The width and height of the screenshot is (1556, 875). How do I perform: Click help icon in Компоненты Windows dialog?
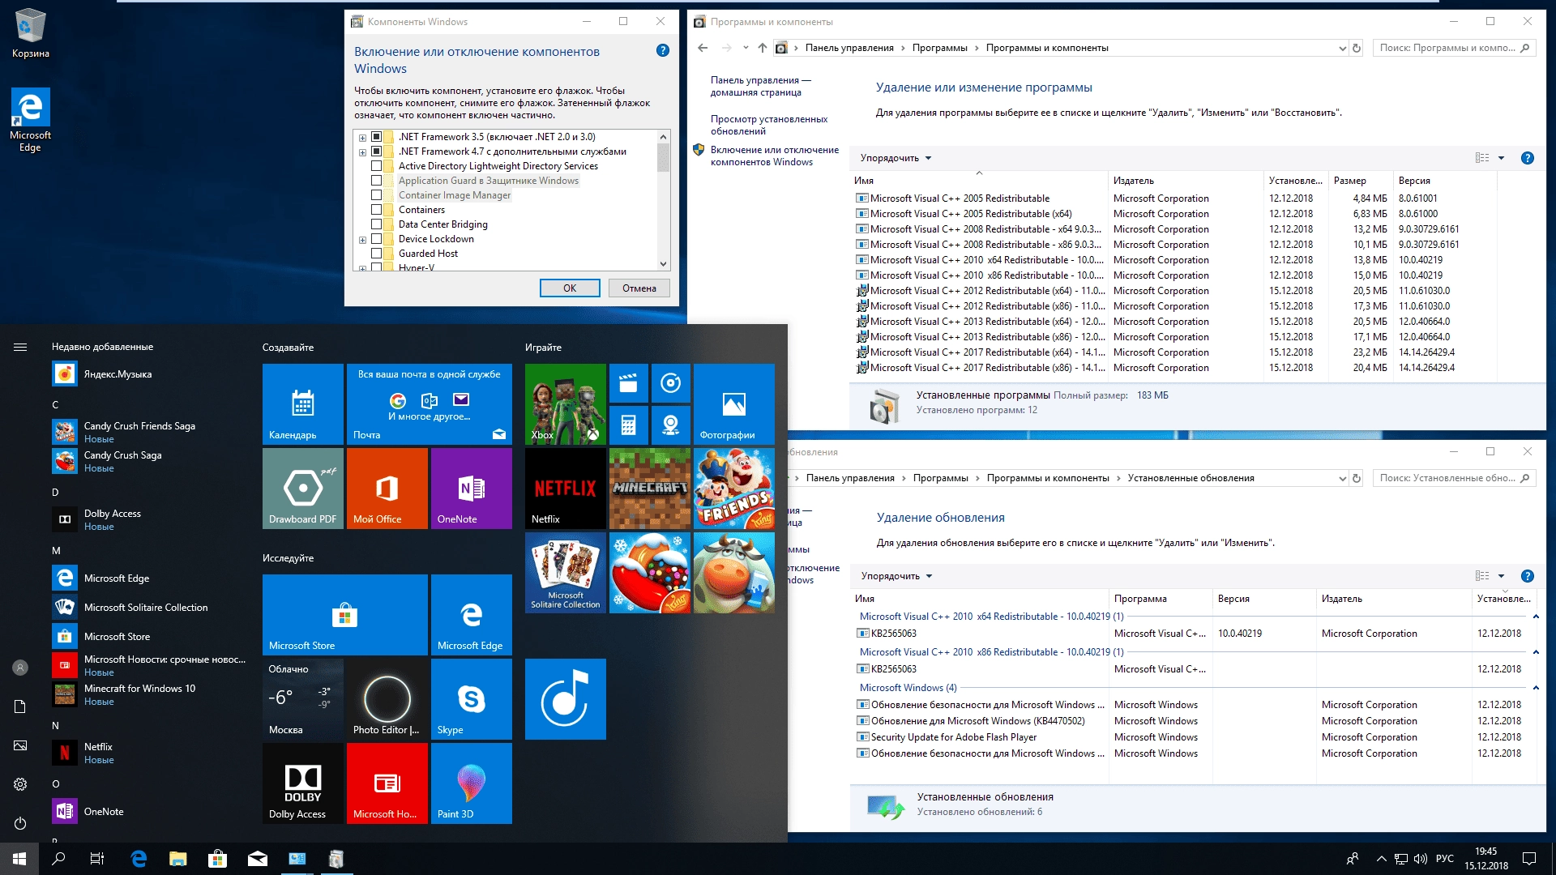pyautogui.click(x=662, y=50)
